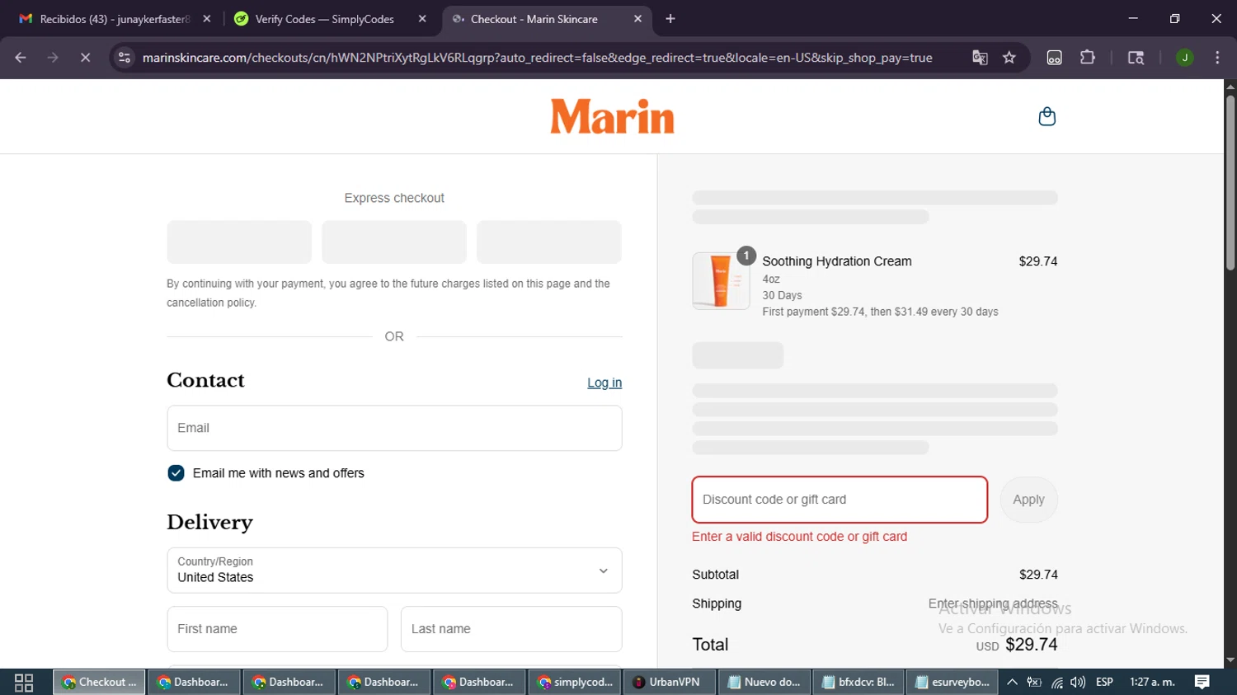Image resolution: width=1237 pixels, height=695 pixels.
Task: Focus the First name field
Action: (x=277, y=629)
